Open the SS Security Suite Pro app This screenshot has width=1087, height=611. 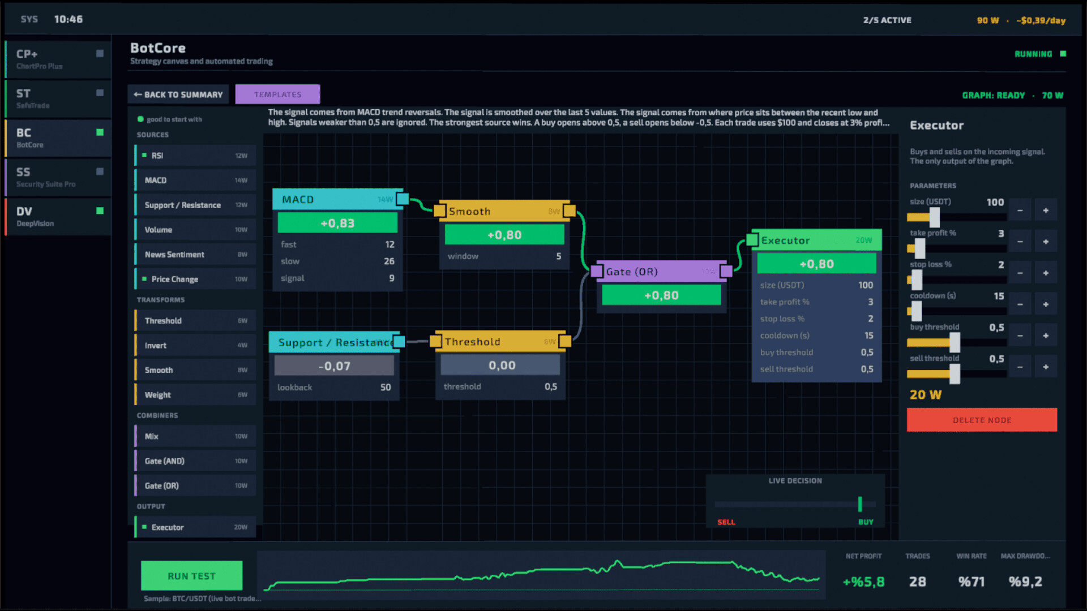(x=58, y=177)
